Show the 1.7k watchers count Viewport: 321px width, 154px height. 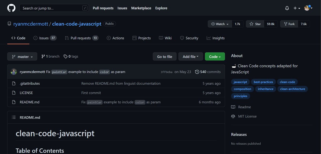(x=238, y=24)
